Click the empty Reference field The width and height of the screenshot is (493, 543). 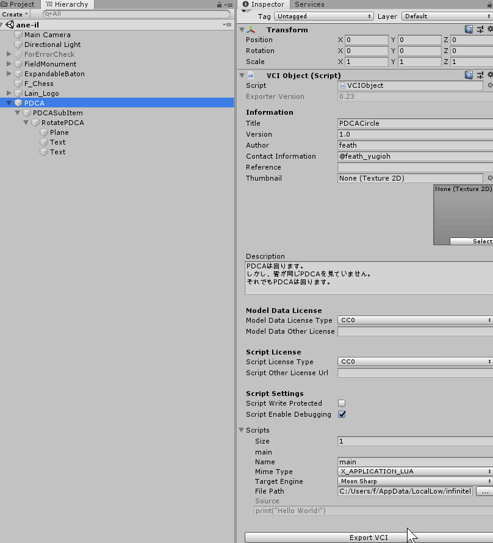415,167
